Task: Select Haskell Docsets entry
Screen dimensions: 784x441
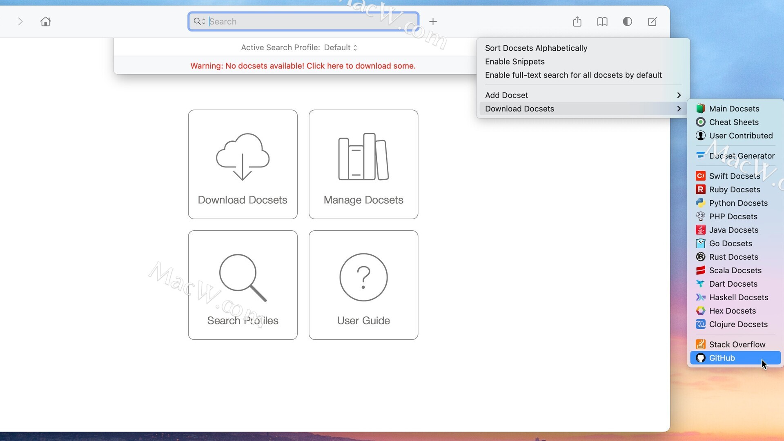Action: tap(735, 297)
